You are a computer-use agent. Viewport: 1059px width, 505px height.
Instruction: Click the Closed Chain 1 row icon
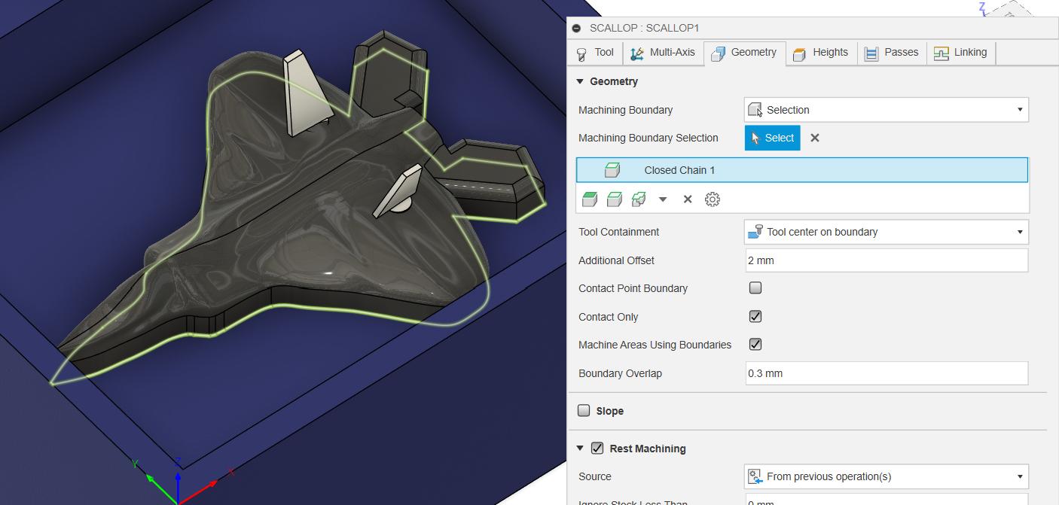tap(612, 170)
